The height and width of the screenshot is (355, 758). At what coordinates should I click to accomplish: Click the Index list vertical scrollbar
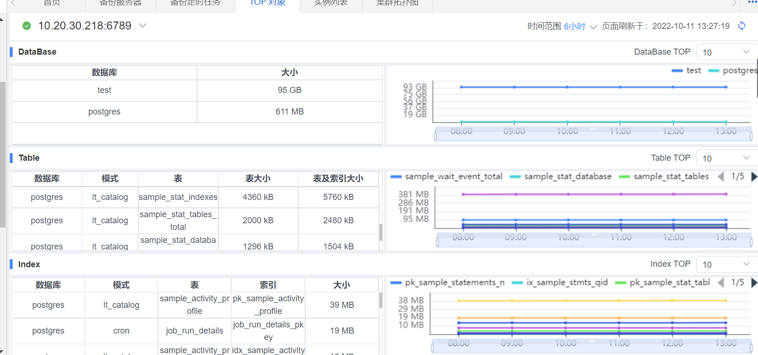(x=381, y=300)
